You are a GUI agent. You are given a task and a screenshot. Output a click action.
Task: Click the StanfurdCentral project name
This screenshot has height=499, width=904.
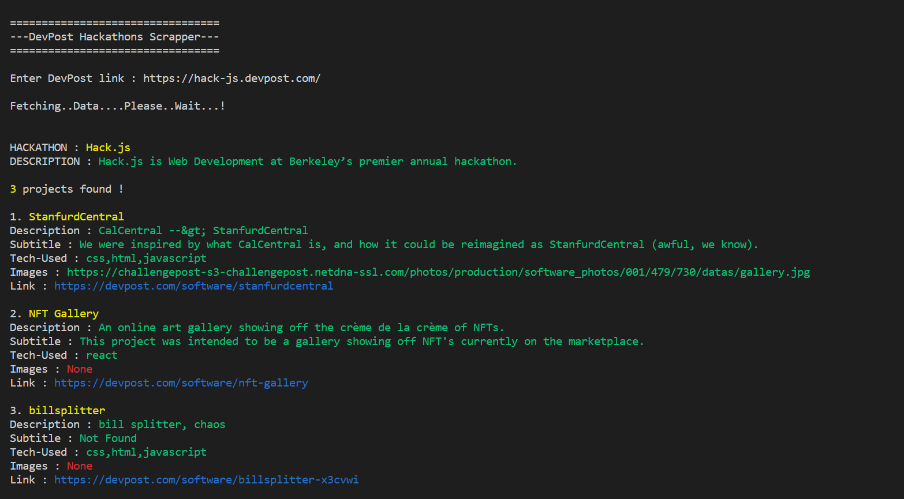point(76,216)
